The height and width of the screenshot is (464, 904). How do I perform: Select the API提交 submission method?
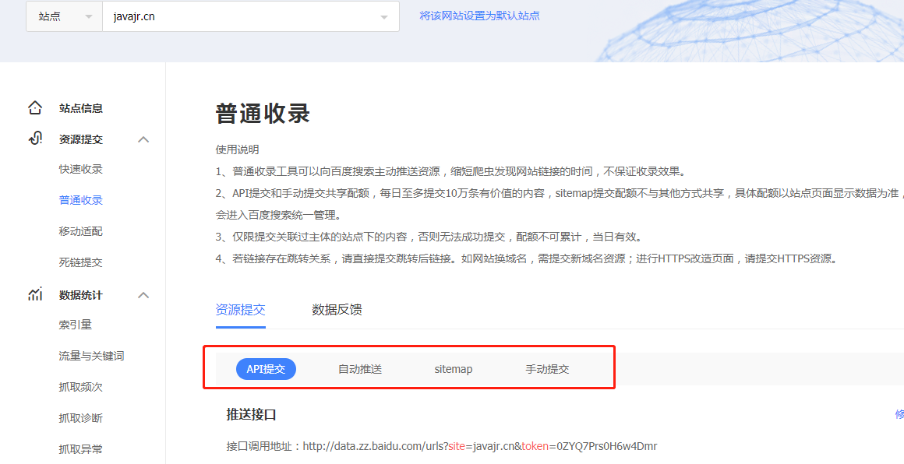pyautogui.click(x=266, y=368)
